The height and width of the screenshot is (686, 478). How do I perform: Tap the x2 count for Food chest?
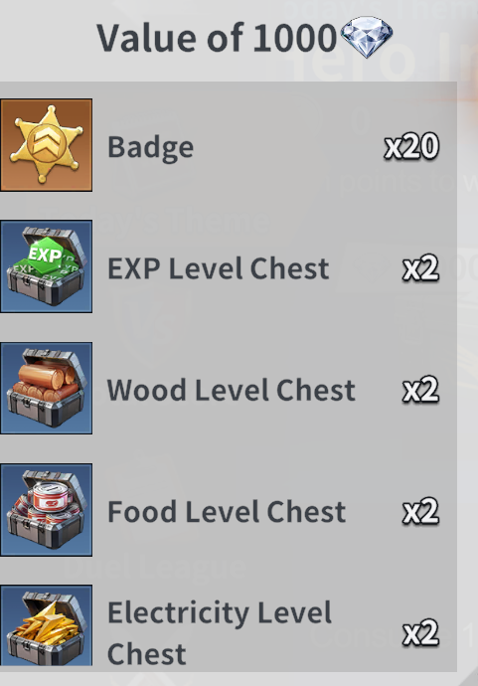pos(420,511)
